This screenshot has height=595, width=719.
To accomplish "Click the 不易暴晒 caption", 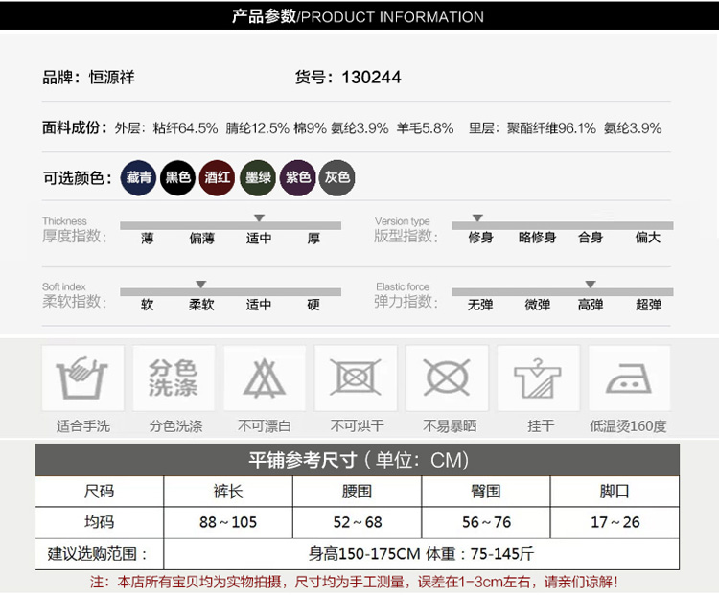I will point(450,425).
